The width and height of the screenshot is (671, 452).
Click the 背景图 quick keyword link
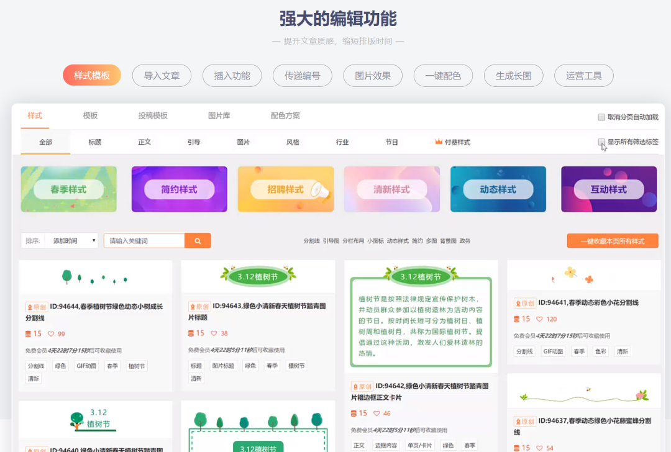click(448, 241)
